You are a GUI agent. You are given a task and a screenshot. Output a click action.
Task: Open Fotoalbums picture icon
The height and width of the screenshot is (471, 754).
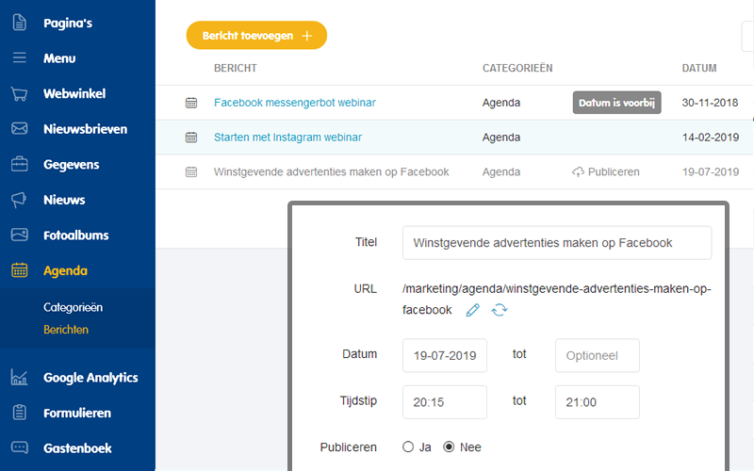[x=19, y=235]
